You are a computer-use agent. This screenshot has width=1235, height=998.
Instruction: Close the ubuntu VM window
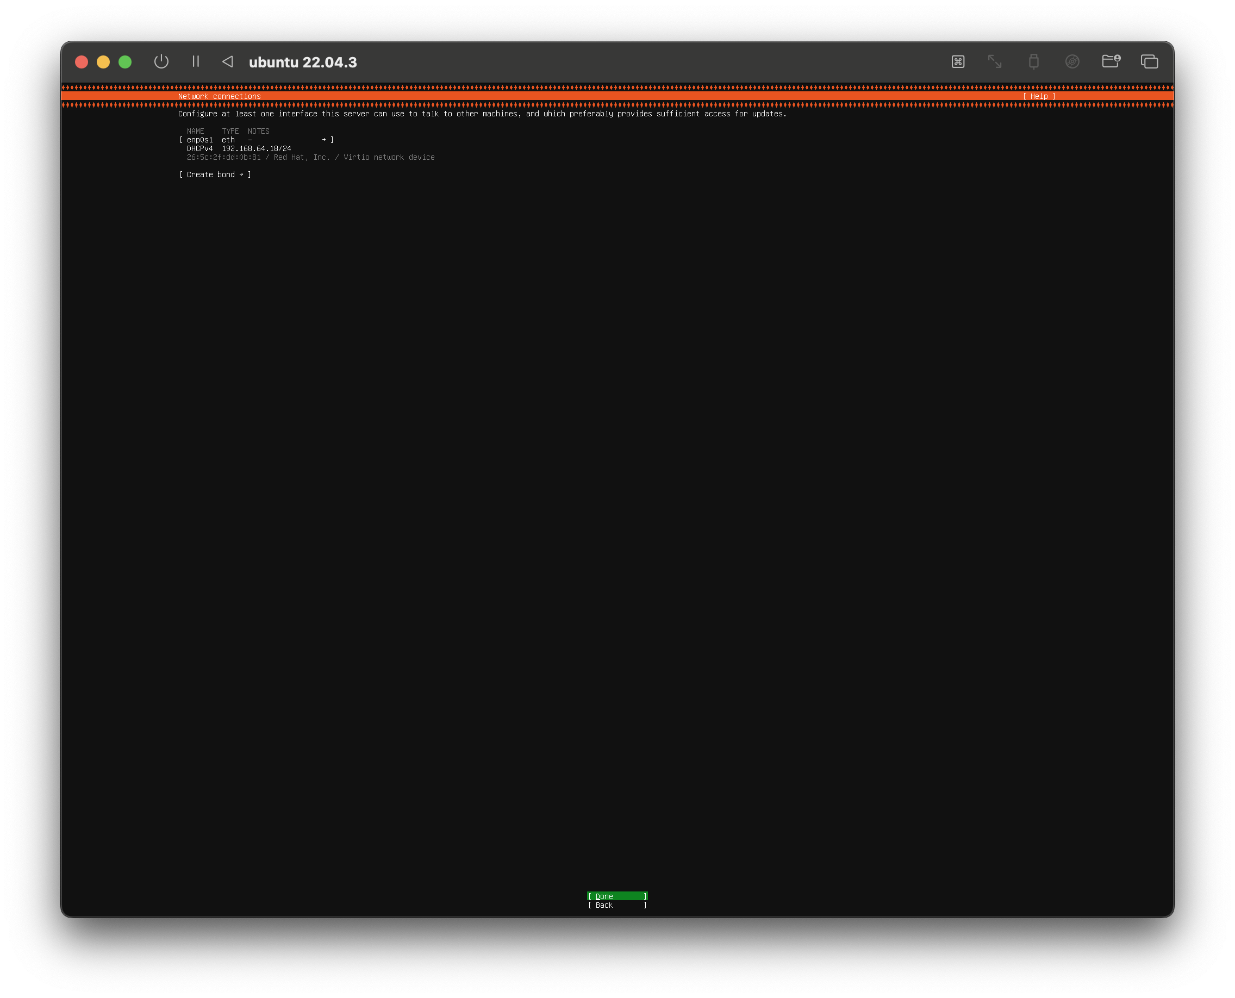(x=82, y=62)
